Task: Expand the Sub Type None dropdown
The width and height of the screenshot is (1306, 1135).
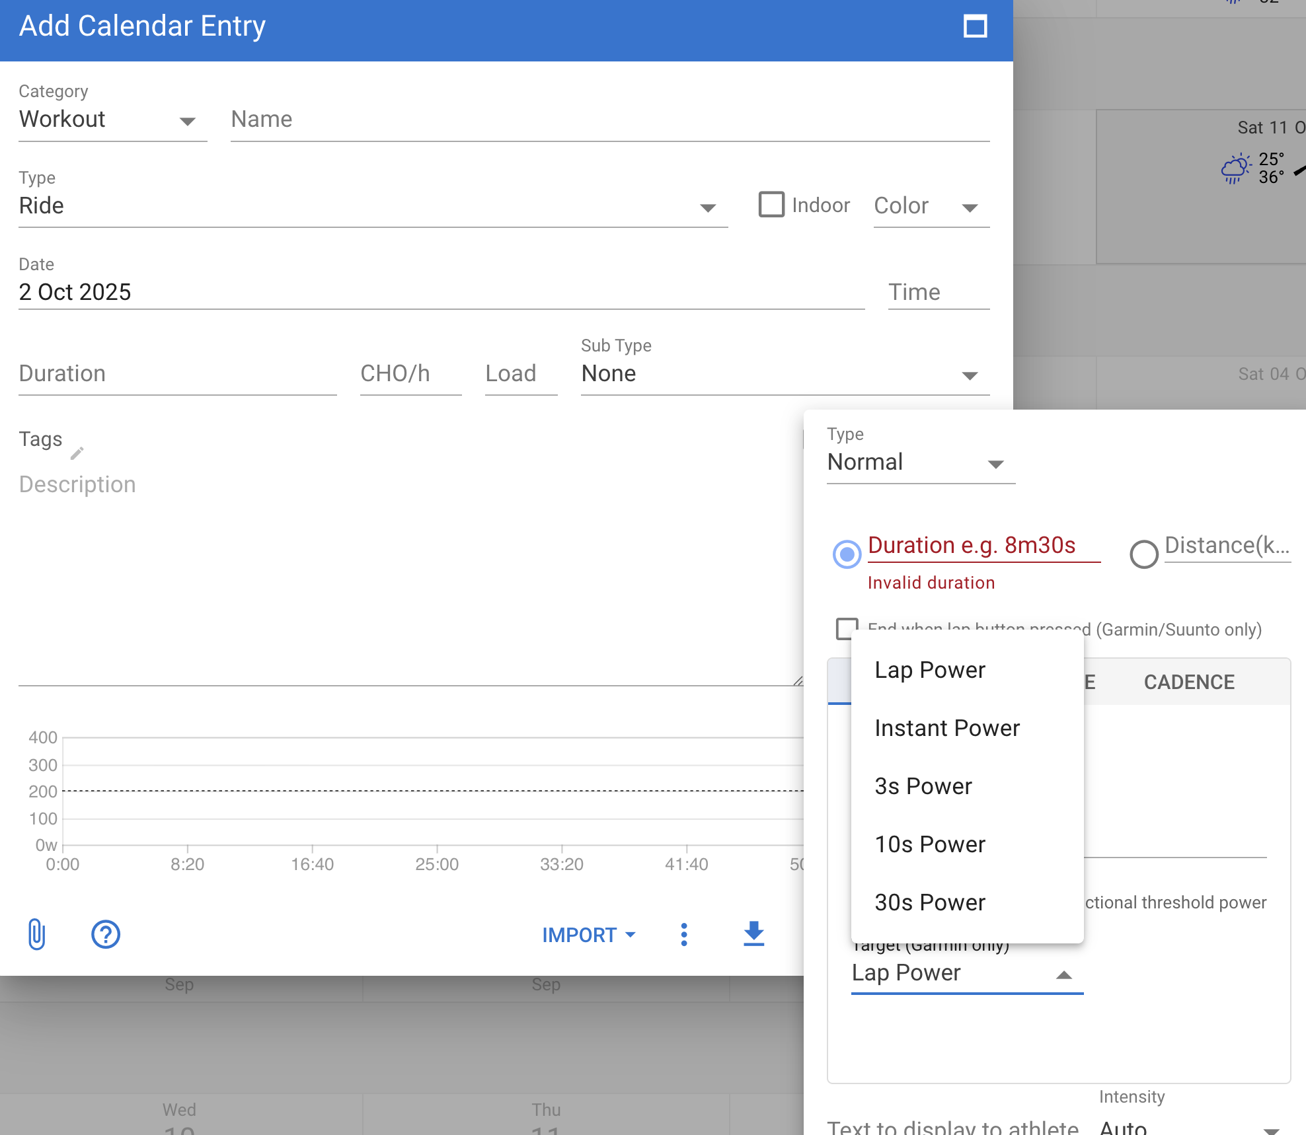Action: tap(785, 375)
